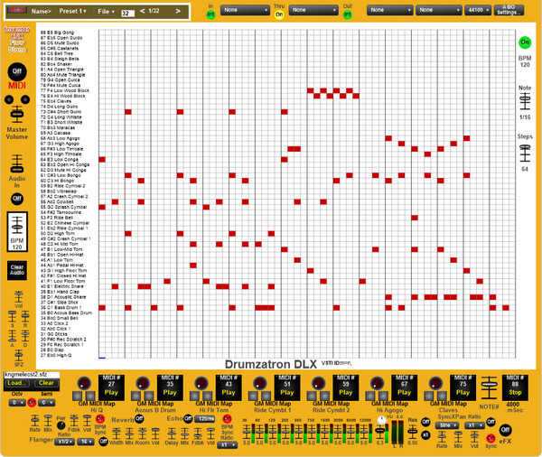Open ASIO Settings
This screenshot has height=457, width=542.
click(510, 11)
